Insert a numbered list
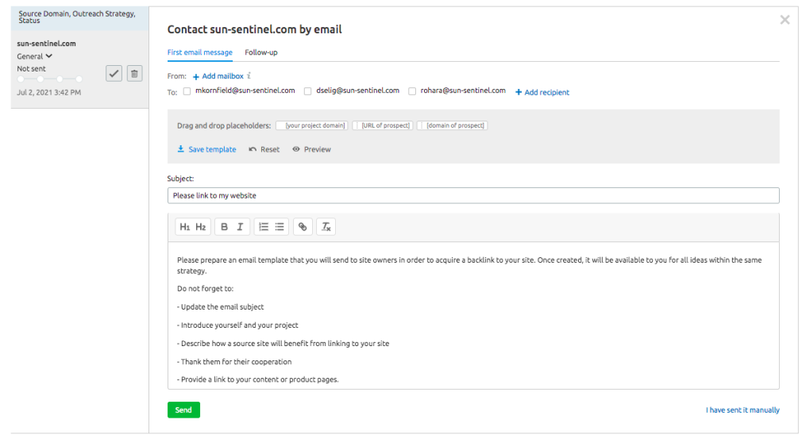This screenshot has width=802, height=435. coord(264,227)
